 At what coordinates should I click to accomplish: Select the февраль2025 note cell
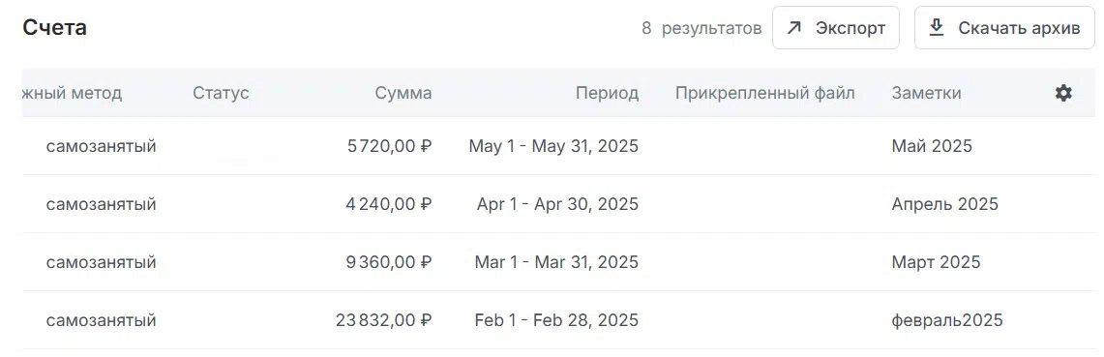pyautogui.click(x=947, y=320)
